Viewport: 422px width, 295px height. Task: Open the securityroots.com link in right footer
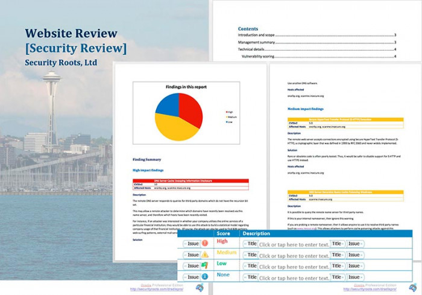(x=370, y=289)
